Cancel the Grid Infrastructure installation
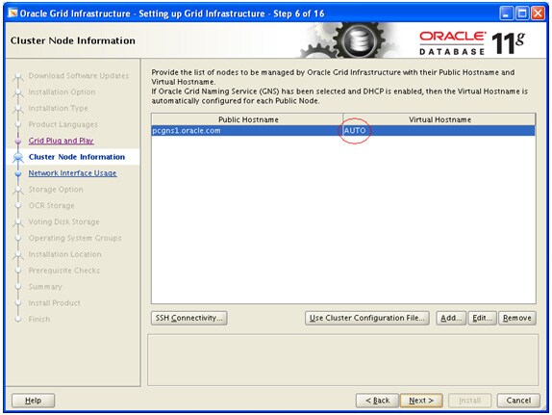 click(518, 401)
